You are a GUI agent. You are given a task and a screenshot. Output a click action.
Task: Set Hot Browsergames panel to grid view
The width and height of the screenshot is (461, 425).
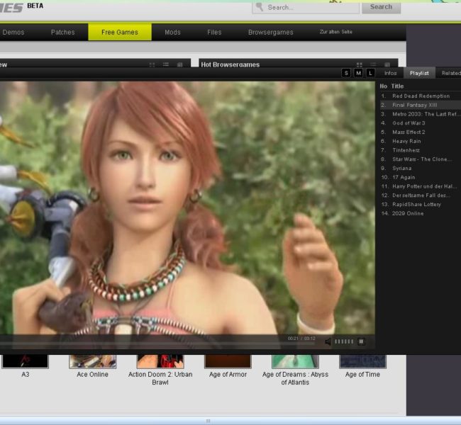[x=360, y=64]
